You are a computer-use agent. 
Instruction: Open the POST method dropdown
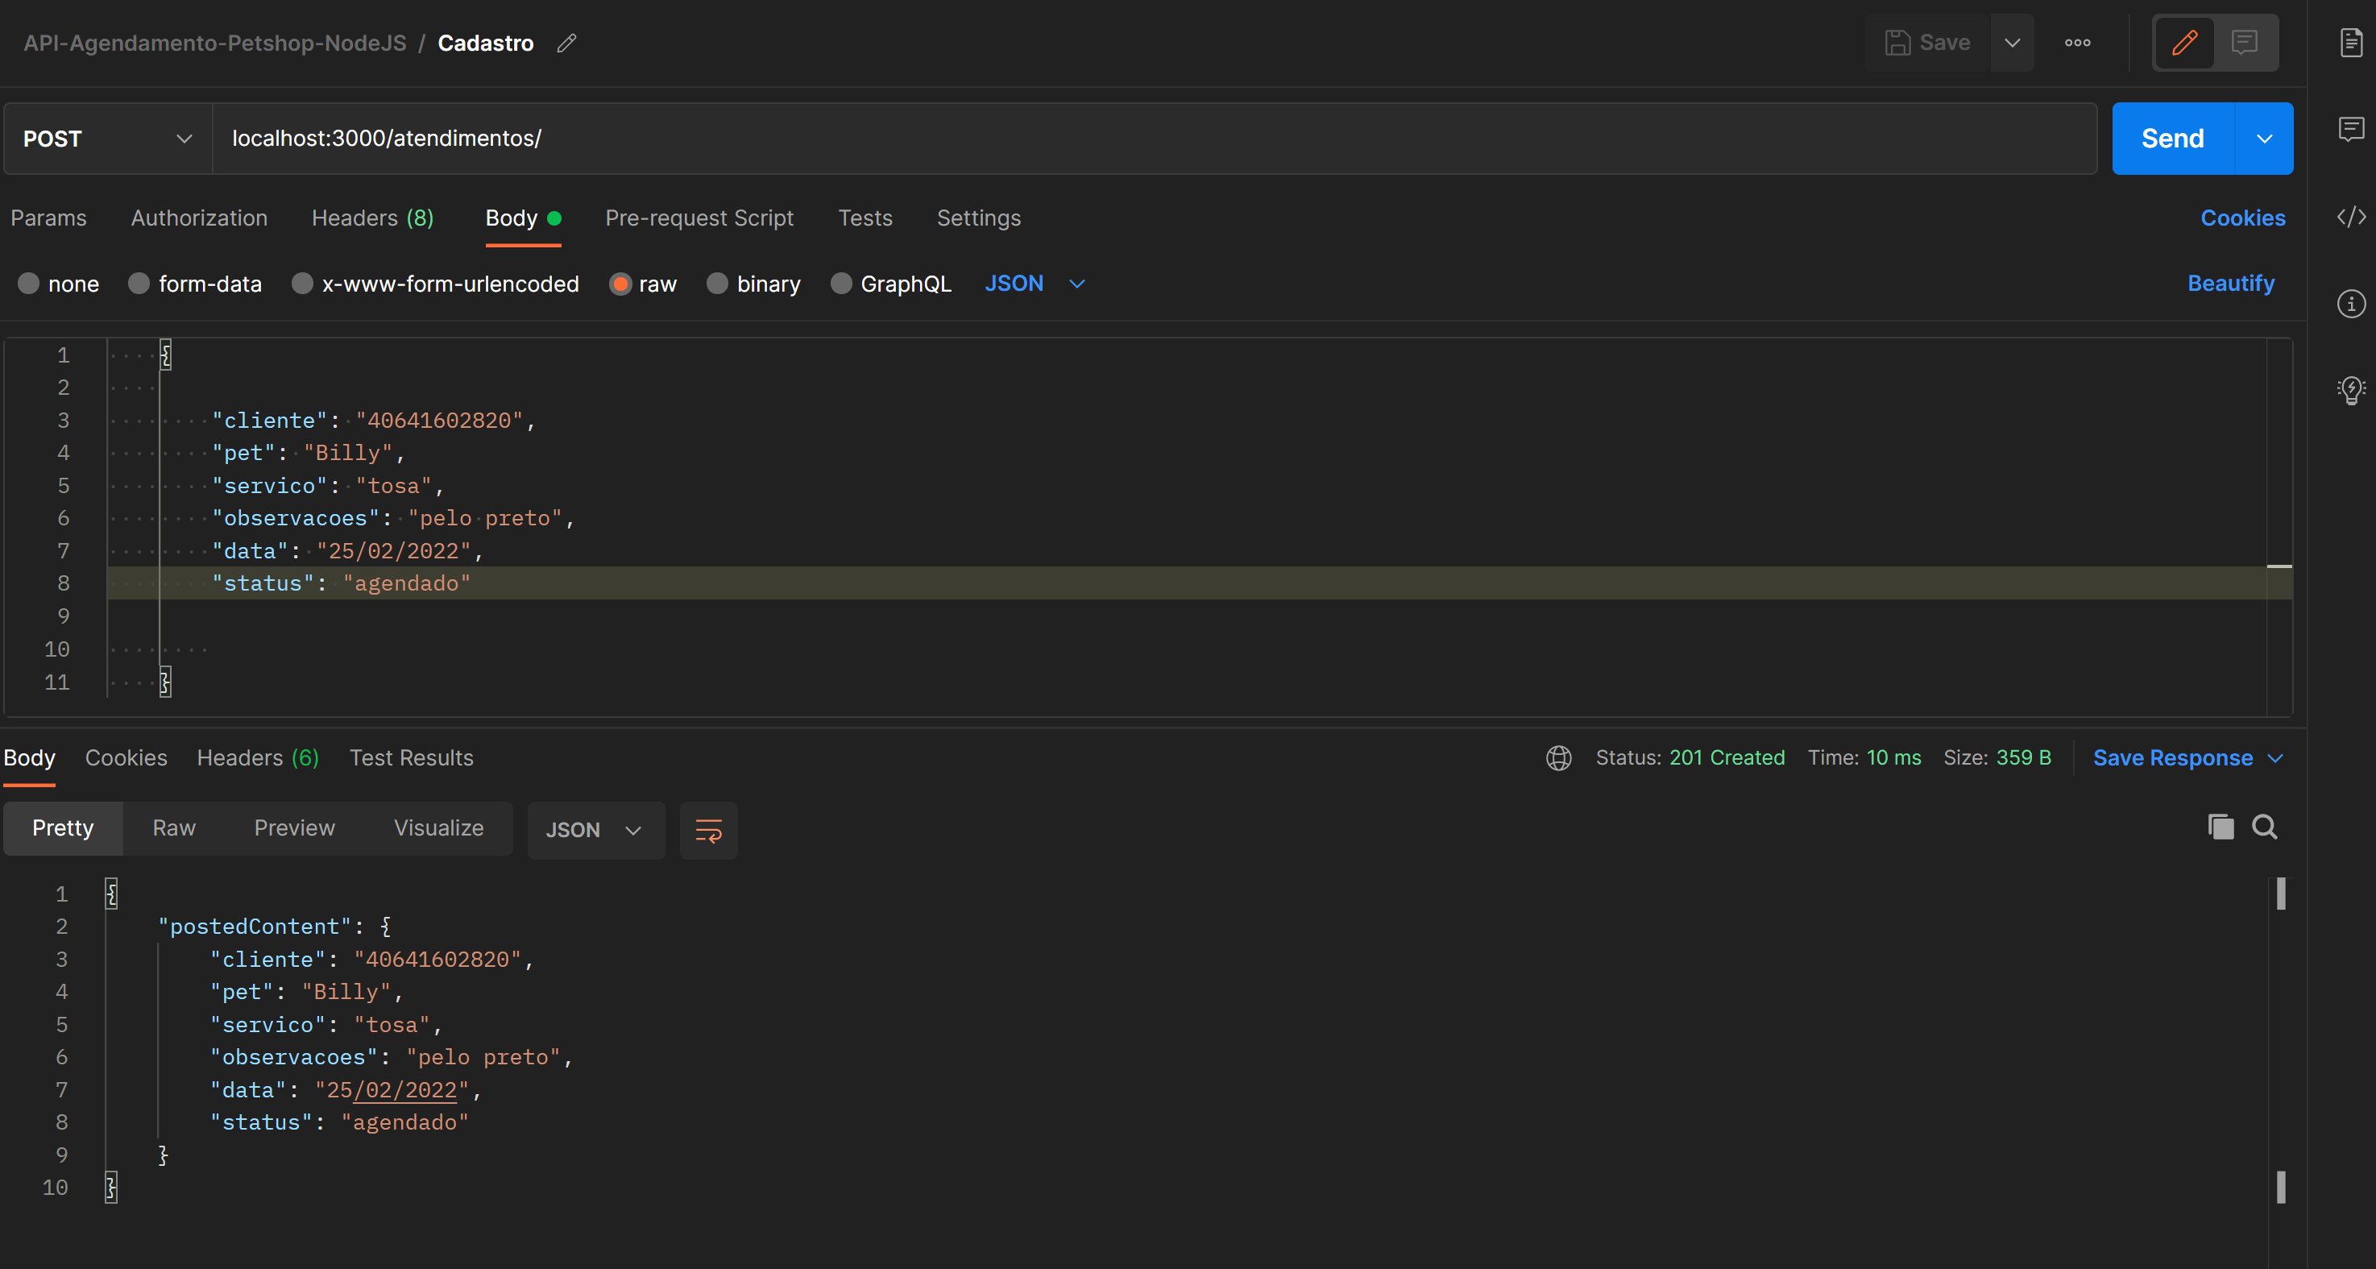pos(108,139)
